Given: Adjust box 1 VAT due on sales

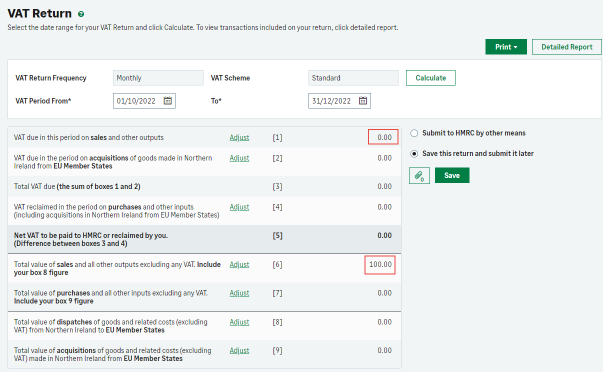Looking at the screenshot, I should [x=239, y=137].
